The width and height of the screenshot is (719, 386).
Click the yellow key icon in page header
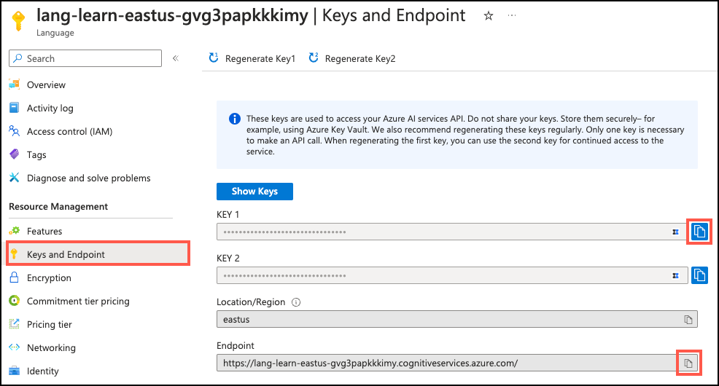pos(18,20)
